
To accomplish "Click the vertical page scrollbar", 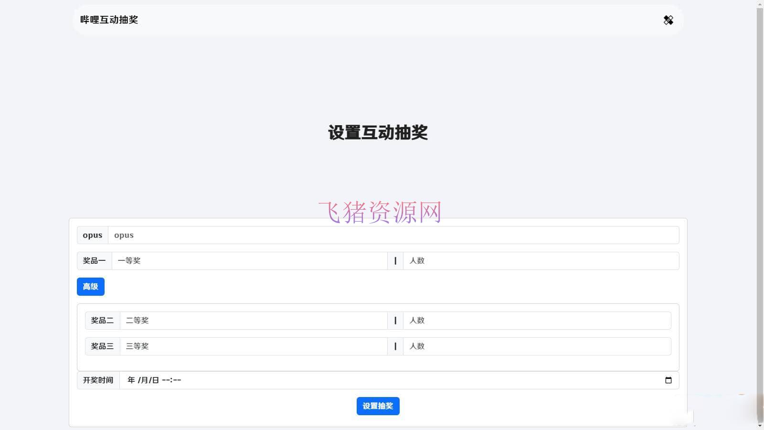I will 760,215.
